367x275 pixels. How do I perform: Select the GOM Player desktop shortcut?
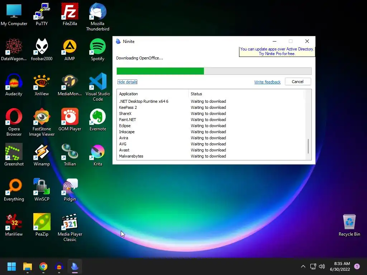(70, 120)
